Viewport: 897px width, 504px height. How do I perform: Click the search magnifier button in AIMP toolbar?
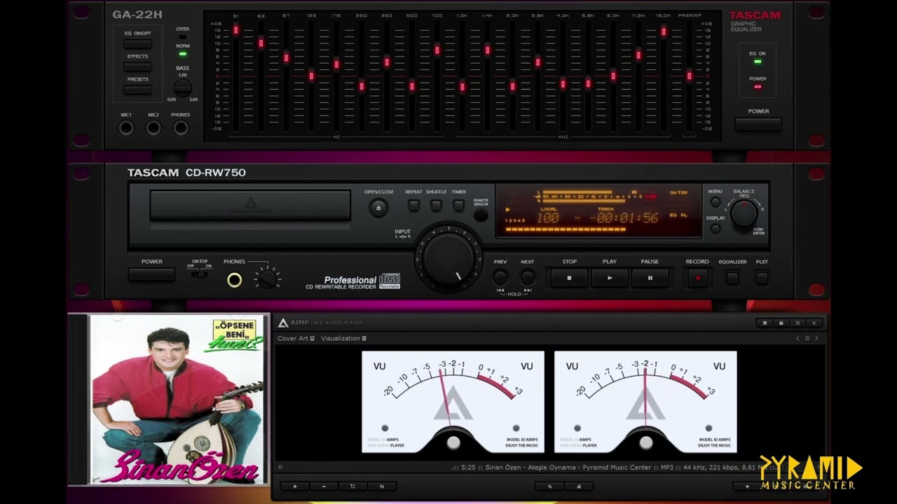point(550,486)
